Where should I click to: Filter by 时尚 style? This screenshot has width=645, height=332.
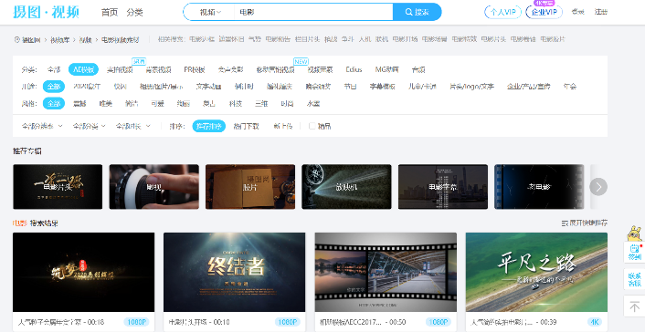click(x=287, y=104)
